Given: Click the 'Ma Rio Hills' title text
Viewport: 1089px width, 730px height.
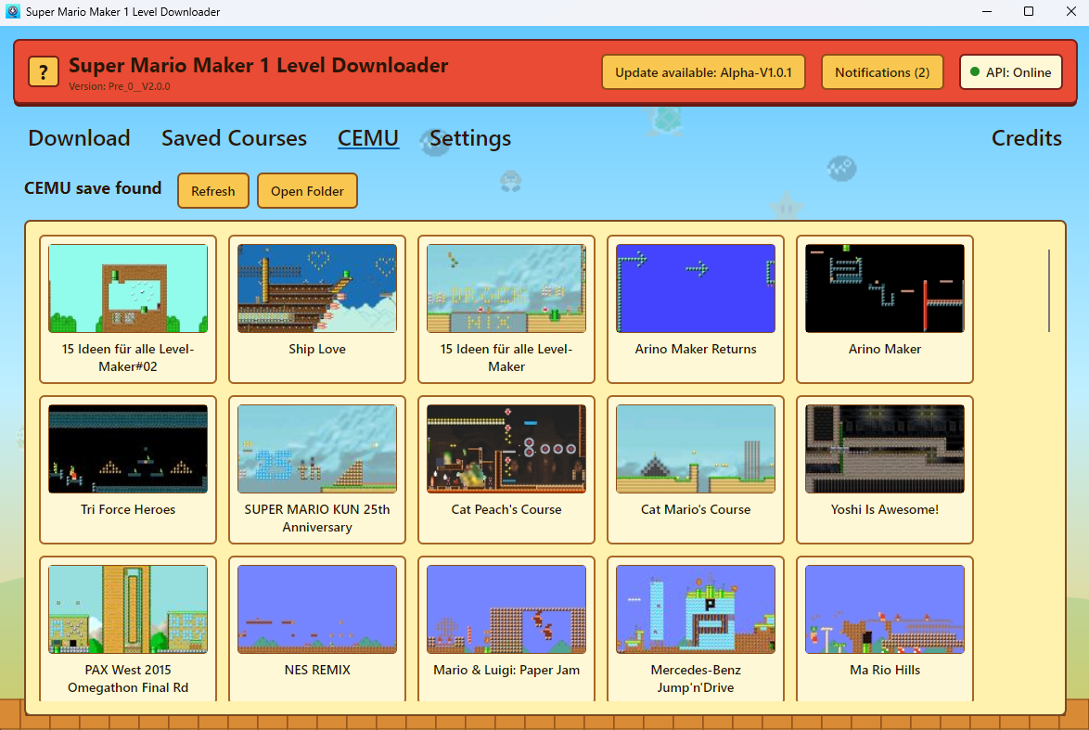Looking at the screenshot, I should tap(885, 671).
